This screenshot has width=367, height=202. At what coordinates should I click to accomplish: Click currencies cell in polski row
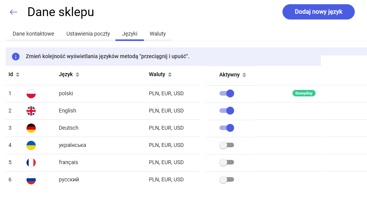coord(166,93)
